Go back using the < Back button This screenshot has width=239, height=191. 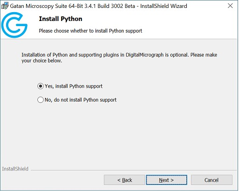tap(125, 180)
